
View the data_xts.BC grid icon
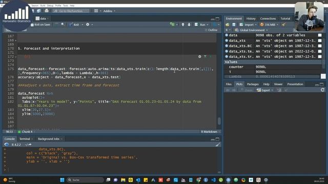pos(320,46)
